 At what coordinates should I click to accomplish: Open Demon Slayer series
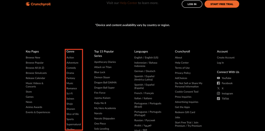point(102,77)
